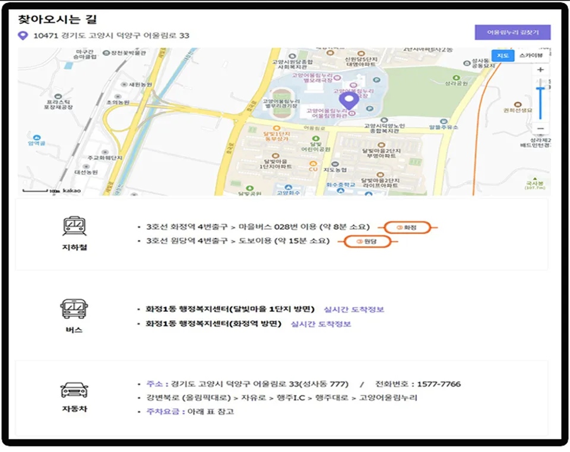
Task: Click the 강변북로 (올림픽대로) driving route line
Action: coord(281,397)
